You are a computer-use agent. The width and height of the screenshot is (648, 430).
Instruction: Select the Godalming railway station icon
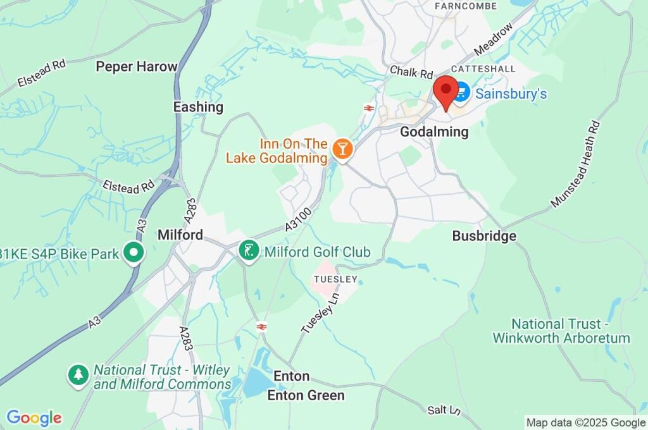point(369,108)
